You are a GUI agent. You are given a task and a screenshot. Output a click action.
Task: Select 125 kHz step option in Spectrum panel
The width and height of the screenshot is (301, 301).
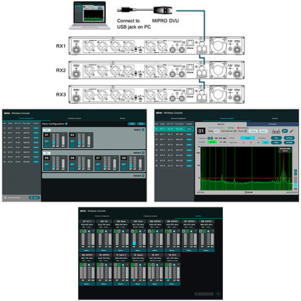pyautogui.click(x=266, y=142)
